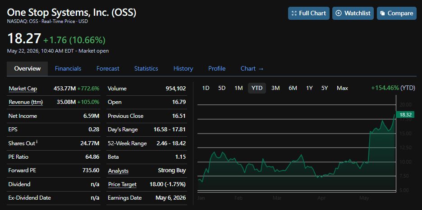Show the 1Y chart range

pyautogui.click(x=309, y=88)
